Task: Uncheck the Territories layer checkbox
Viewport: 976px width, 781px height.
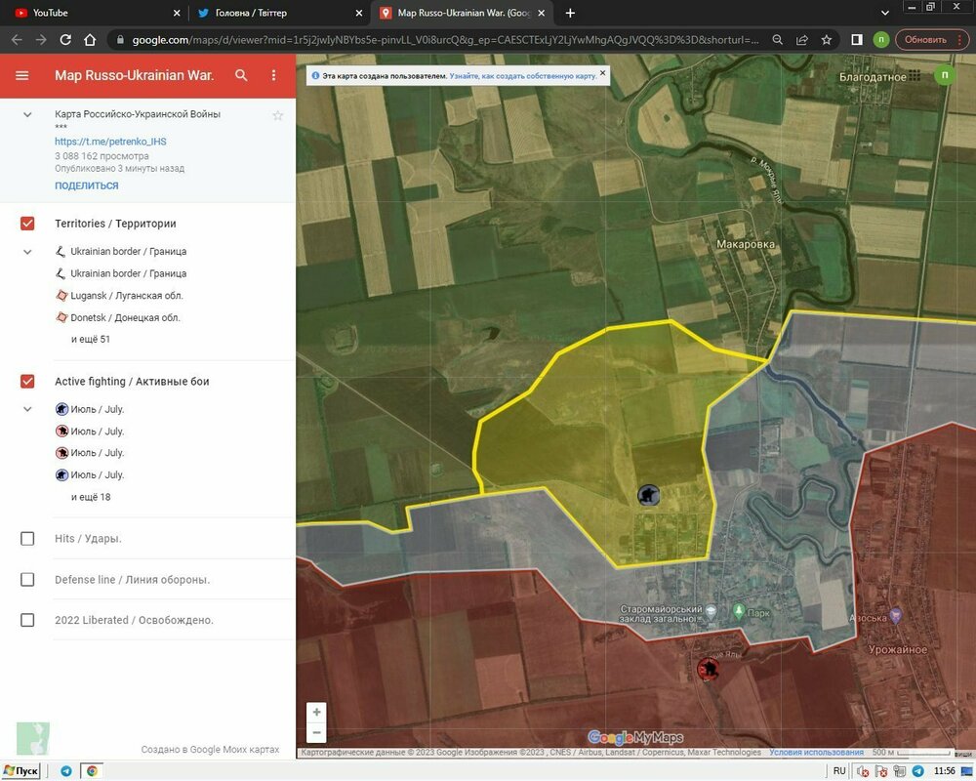Action: (27, 224)
